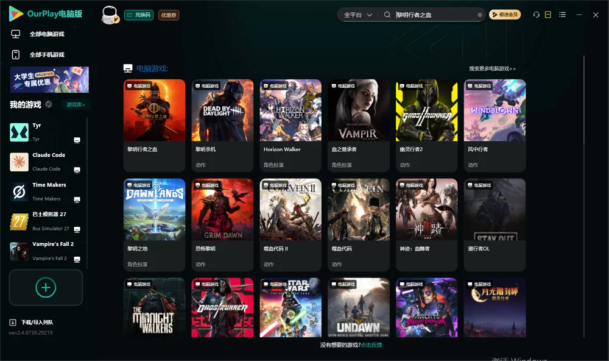Click the 优惠券 coupon button
The height and width of the screenshot is (361, 609).
[x=169, y=15]
